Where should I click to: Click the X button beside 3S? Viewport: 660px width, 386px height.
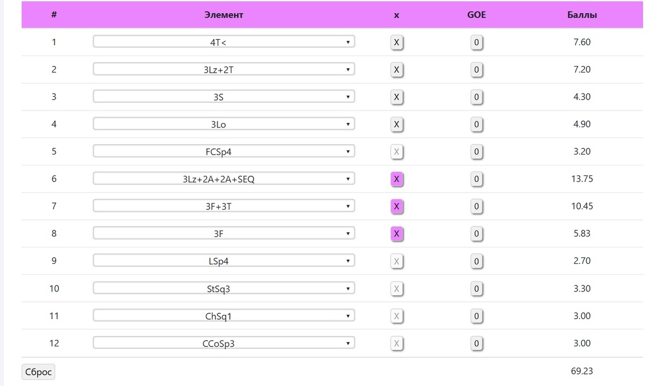pyautogui.click(x=397, y=97)
